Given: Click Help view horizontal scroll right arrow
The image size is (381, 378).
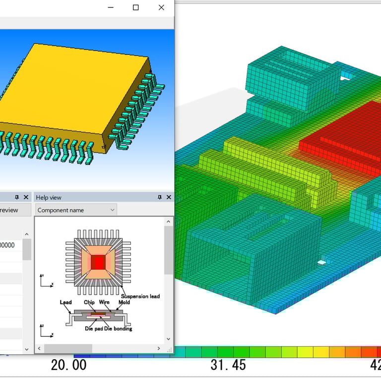Looking at the screenshot, I should 159,348.
